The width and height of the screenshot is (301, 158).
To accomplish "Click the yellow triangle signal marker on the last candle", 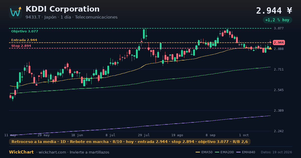I will [270, 48].
